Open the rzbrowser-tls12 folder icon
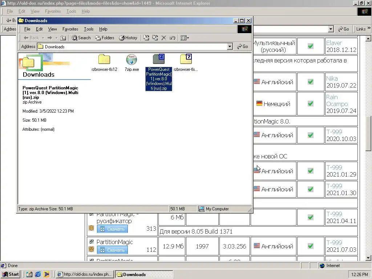372x279 pixels. (104, 59)
